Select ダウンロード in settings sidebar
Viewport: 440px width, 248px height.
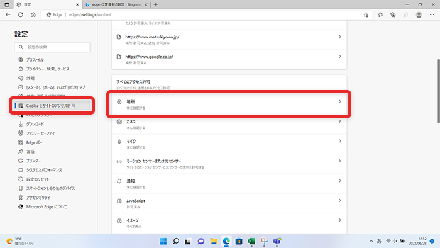(x=35, y=124)
